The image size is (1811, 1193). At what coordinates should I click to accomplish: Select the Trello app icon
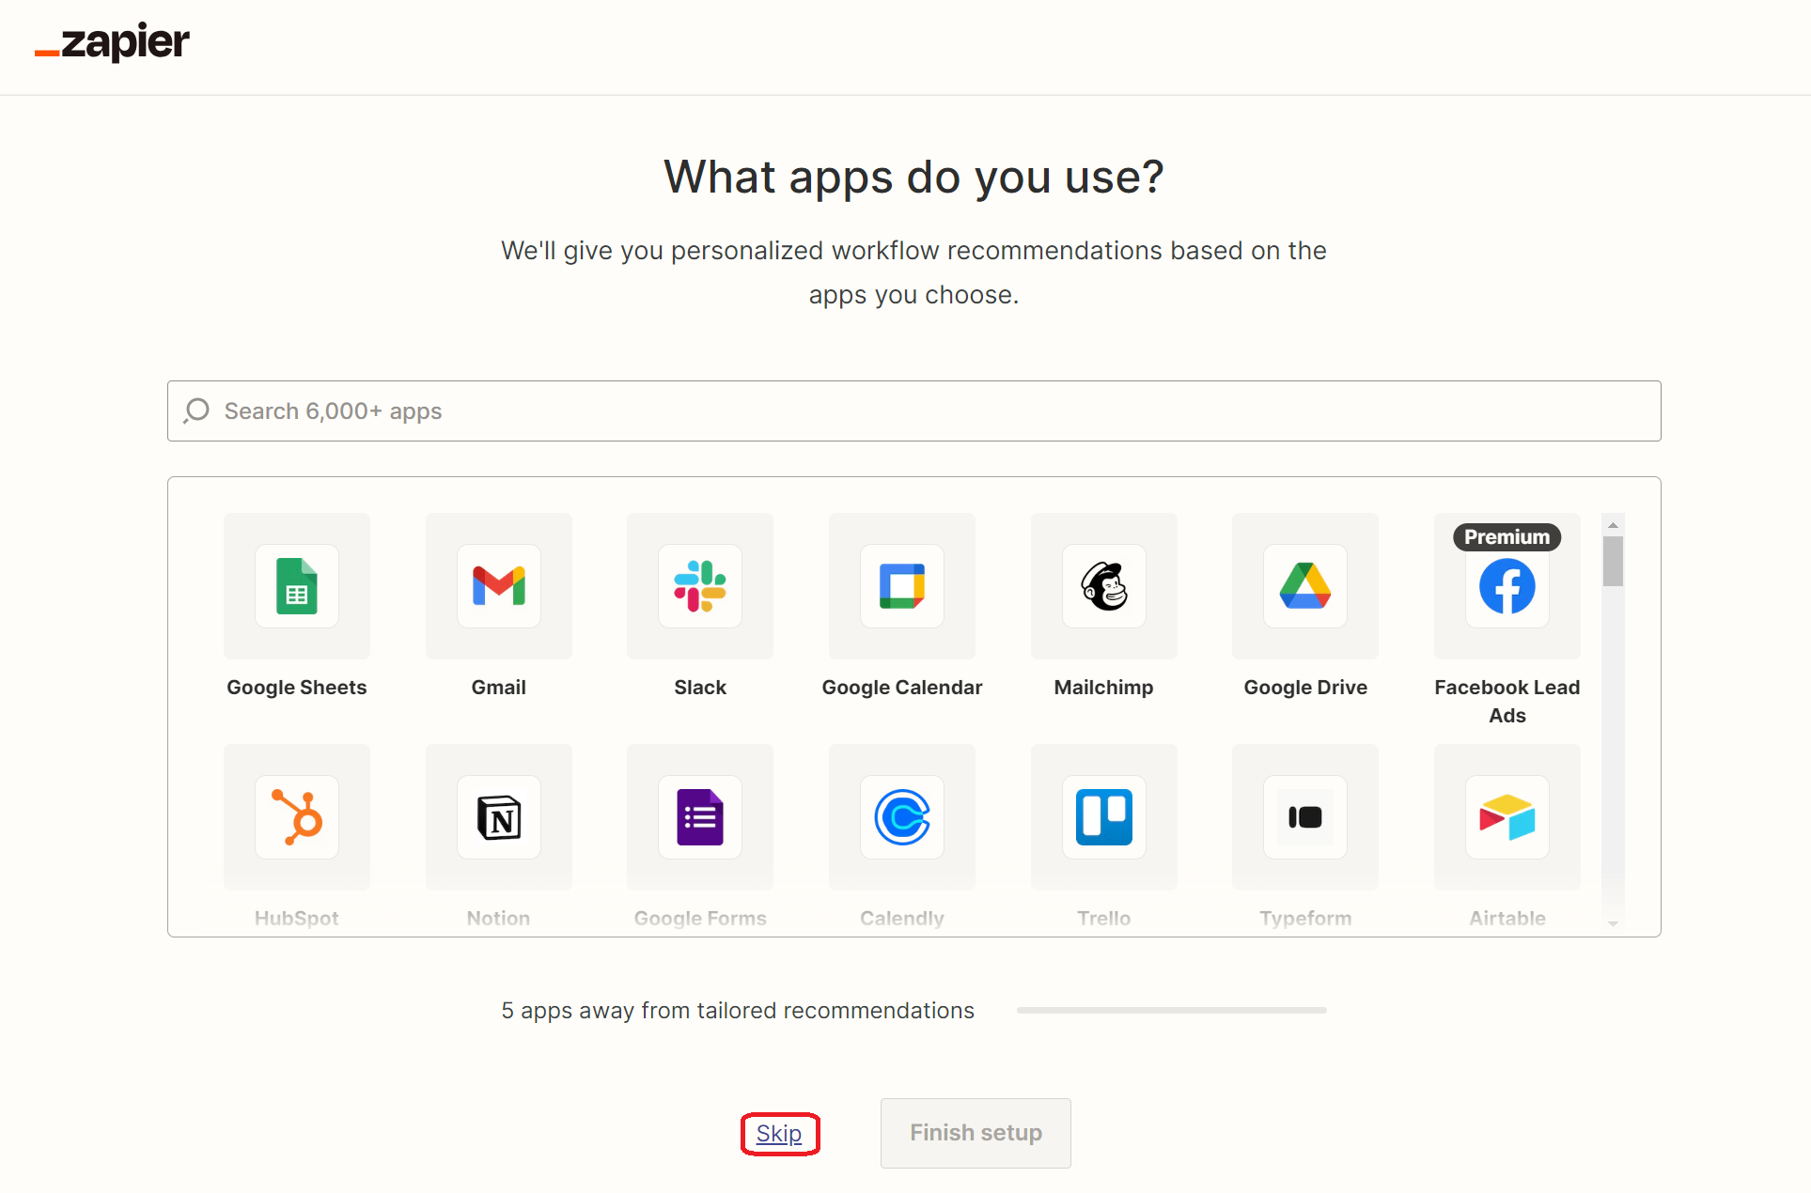(x=1104, y=817)
